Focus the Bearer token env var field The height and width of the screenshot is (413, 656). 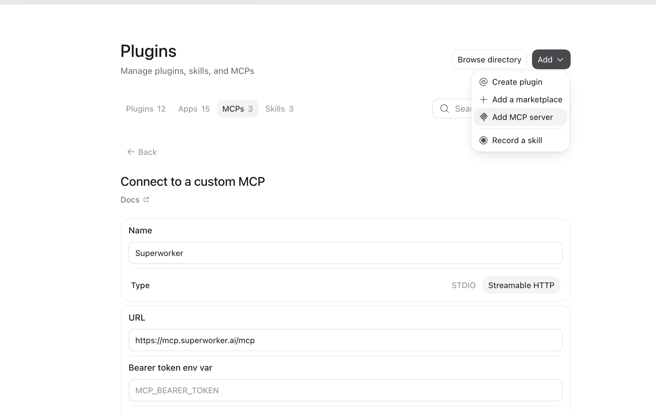pyautogui.click(x=345, y=390)
